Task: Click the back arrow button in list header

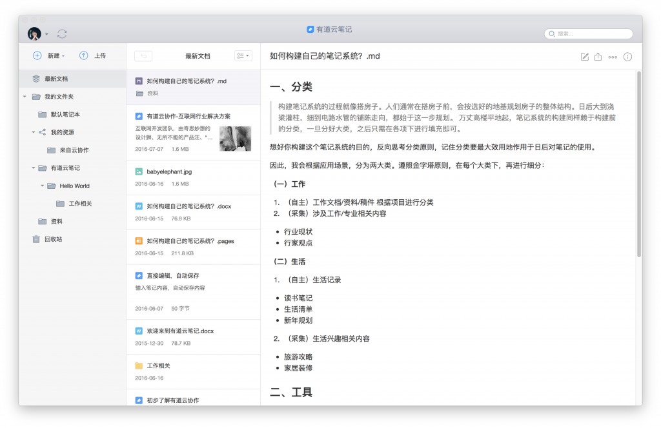Action: [143, 56]
